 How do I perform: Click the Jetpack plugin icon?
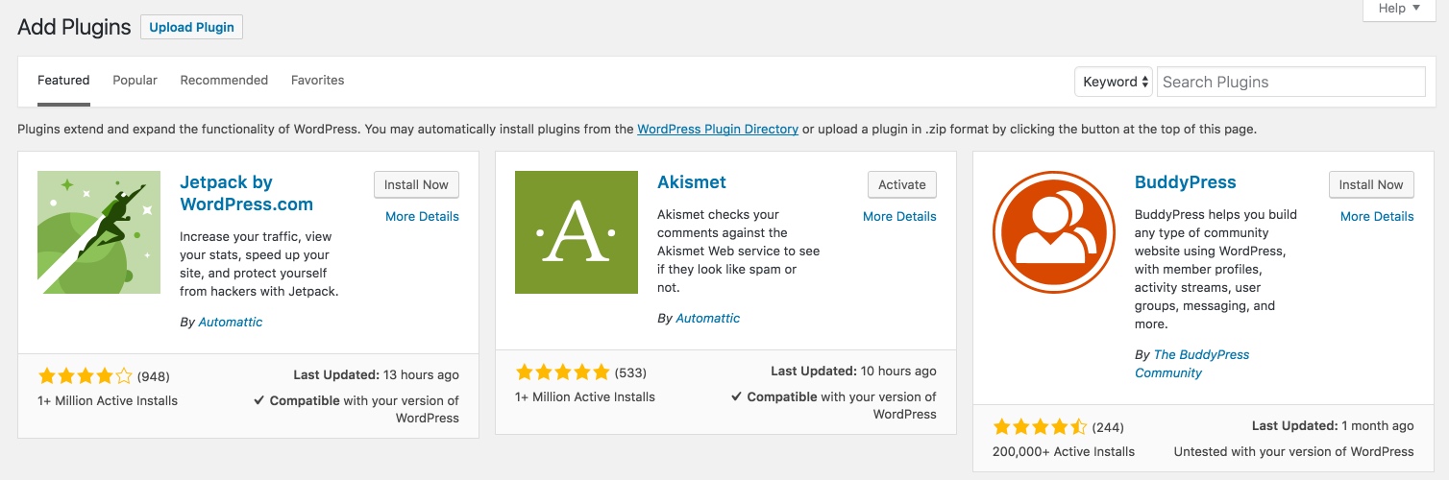99,232
